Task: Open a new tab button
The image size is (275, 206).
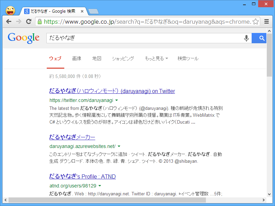Action: tap(93, 11)
